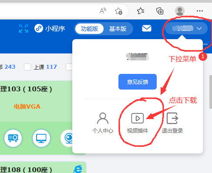This screenshot has height=173, width=212.
Task: Click the 意见反馈 button
Action: [x=138, y=82]
